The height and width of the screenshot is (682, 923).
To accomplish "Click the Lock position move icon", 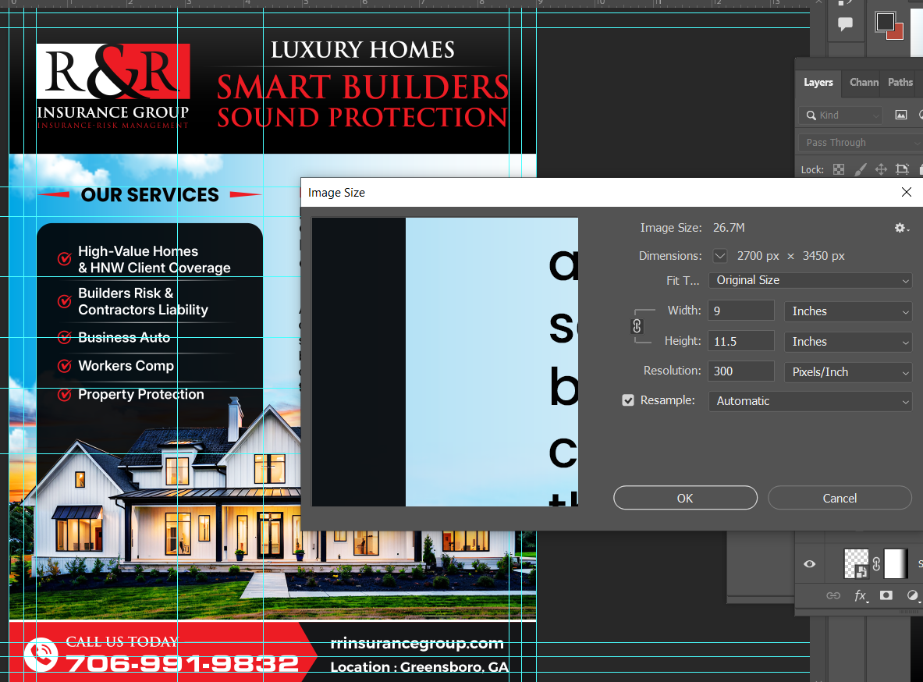I will 881,169.
